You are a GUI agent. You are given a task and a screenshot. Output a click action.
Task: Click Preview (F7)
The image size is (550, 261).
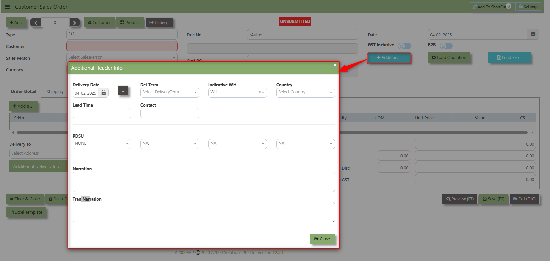point(460,199)
